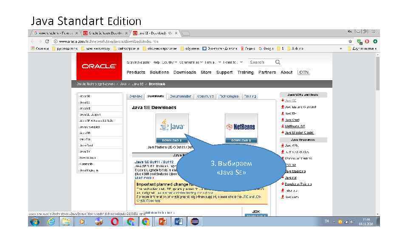Viewport: 408px width, 229px height.
Task: Open PowerPoint from the taskbar
Action: pyautogui.click(x=162, y=221)
